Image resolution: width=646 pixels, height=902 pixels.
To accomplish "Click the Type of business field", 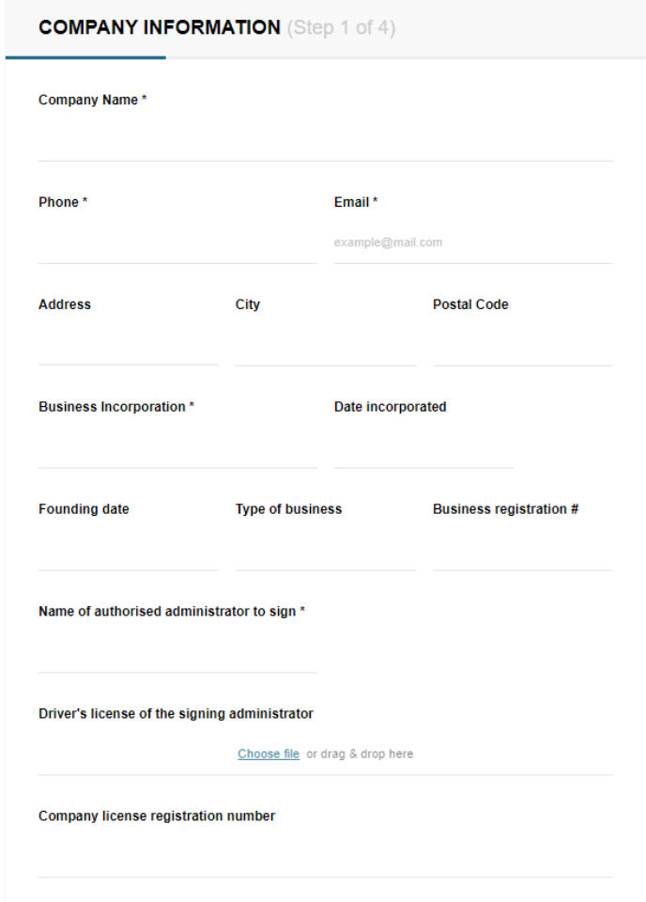I will coord(325,551).
